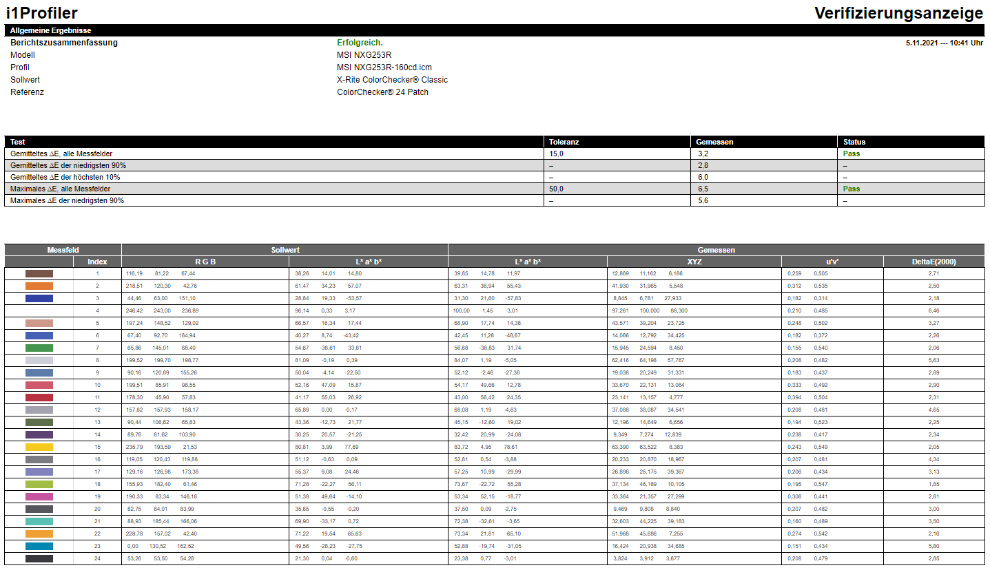Click the u'v' column header
The height and width of the screenshot is (570, 990).
coord(832,262)
